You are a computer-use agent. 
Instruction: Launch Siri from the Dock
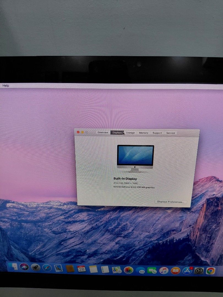point(24,267)
